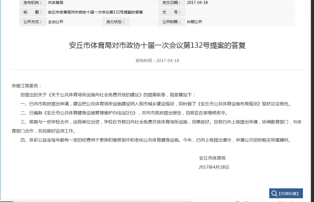Click the 公开时限 value 长期公开
The width and height of the screenshot is (314, 202).
click(x=194, y=22)
